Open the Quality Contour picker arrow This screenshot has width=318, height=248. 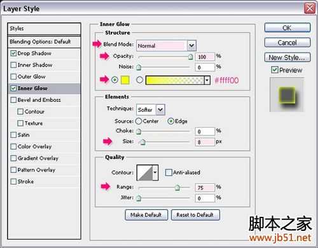click(x=155, y=172)
